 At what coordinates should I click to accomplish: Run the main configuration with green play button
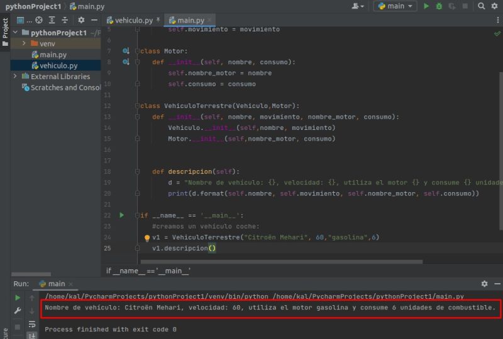pyautogui.click(x=426, y=6)
